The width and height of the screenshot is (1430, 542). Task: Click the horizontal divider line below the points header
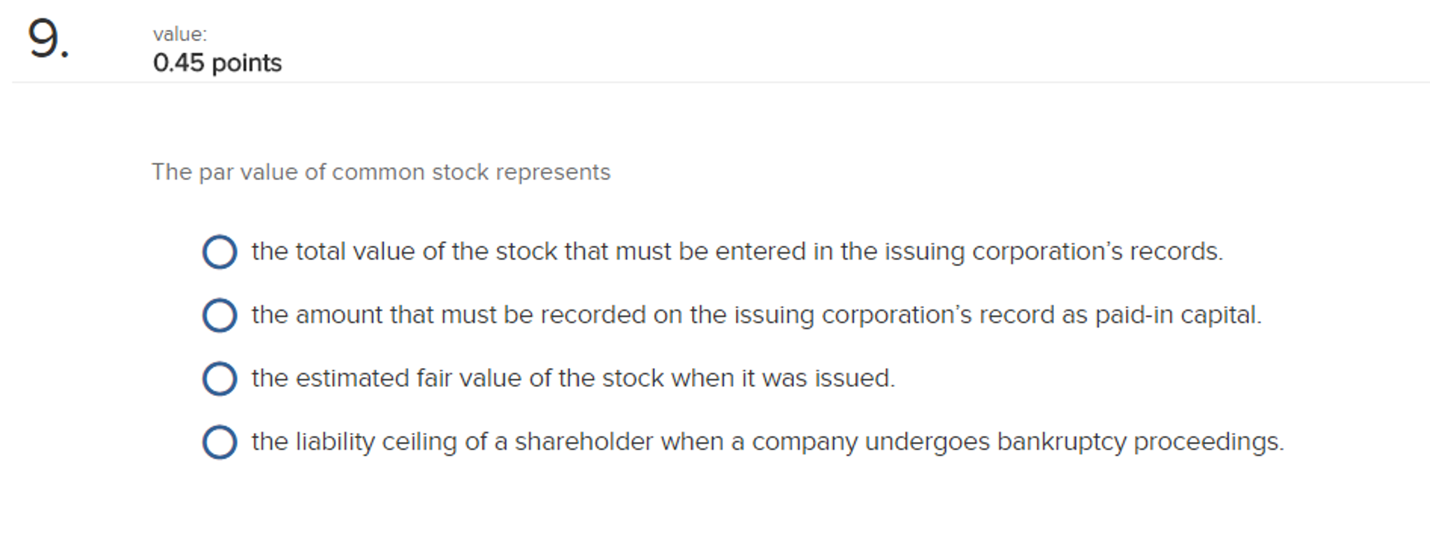pyautogui.click(x=721, y=82)
